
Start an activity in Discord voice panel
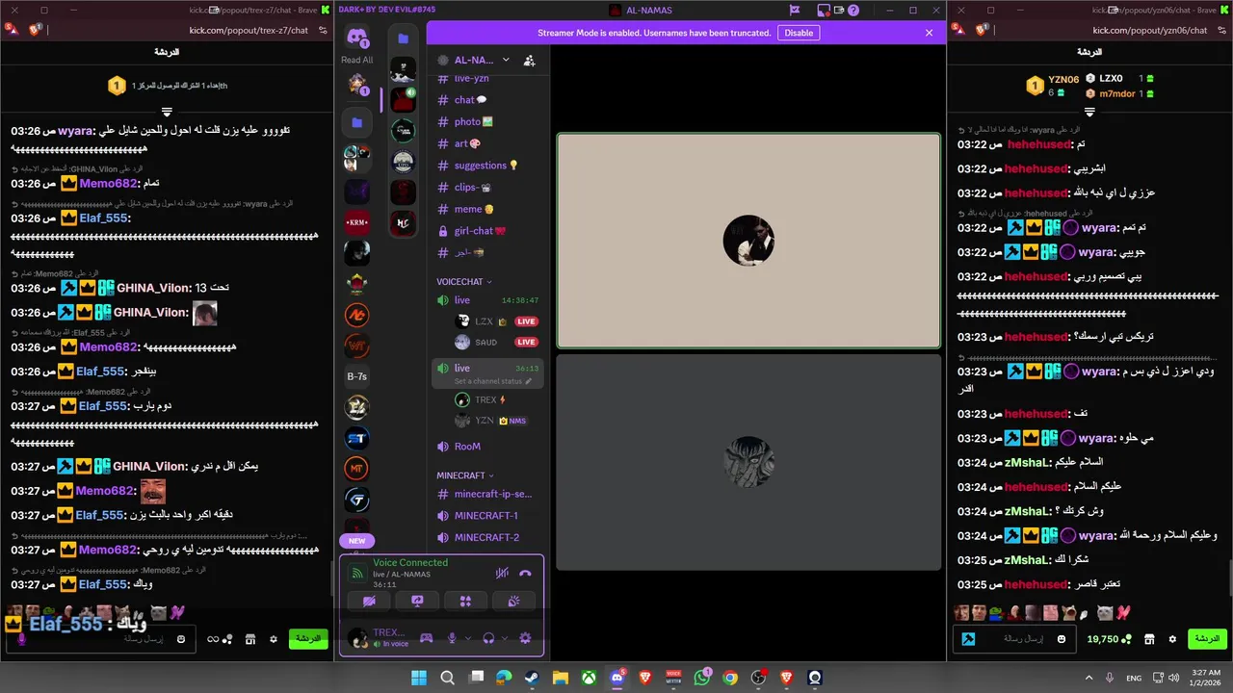click(465, 601)
